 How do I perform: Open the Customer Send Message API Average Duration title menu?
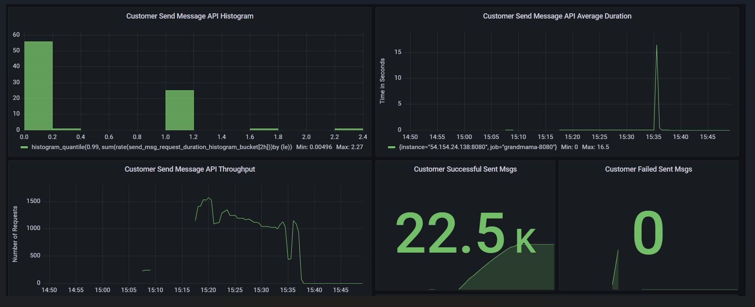point(557,16)
